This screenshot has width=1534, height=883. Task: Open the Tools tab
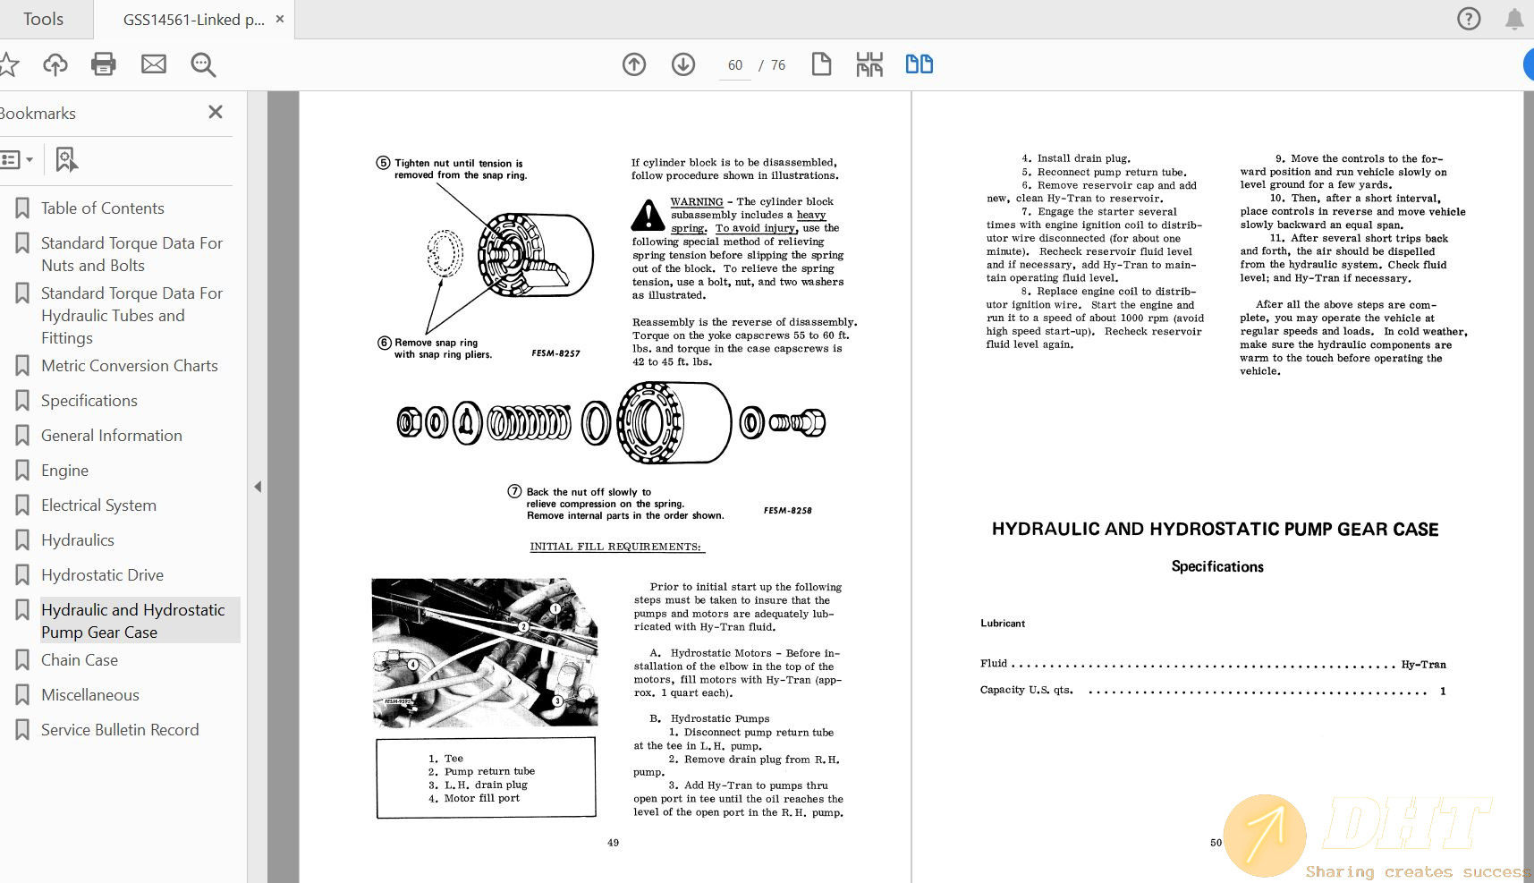(x=43, y=19)
